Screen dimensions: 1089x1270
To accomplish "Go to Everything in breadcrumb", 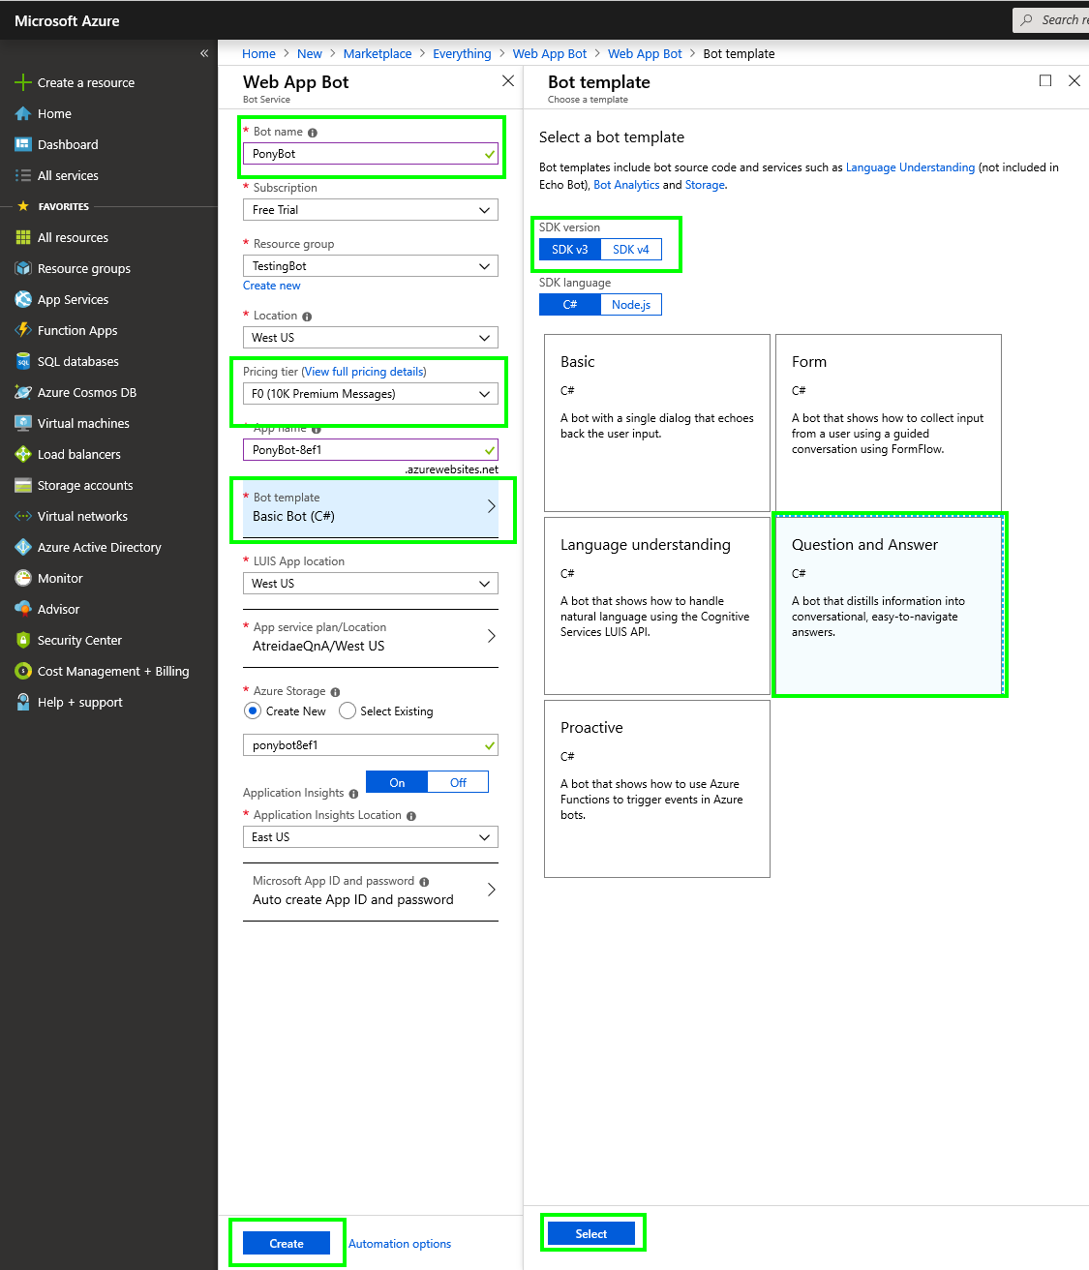I will 462,53.
